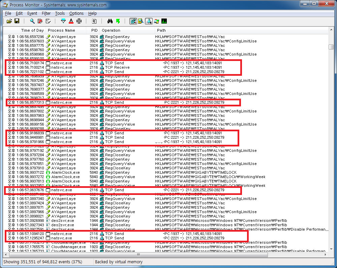This screenshot has height=268, width=337.
Task: Click vertical scrollbar down arrow
Action: pos(331,249)
